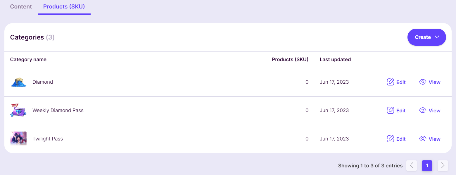
Task: Select the Products (SKU) tab
Action: click(x=64, y=6)
